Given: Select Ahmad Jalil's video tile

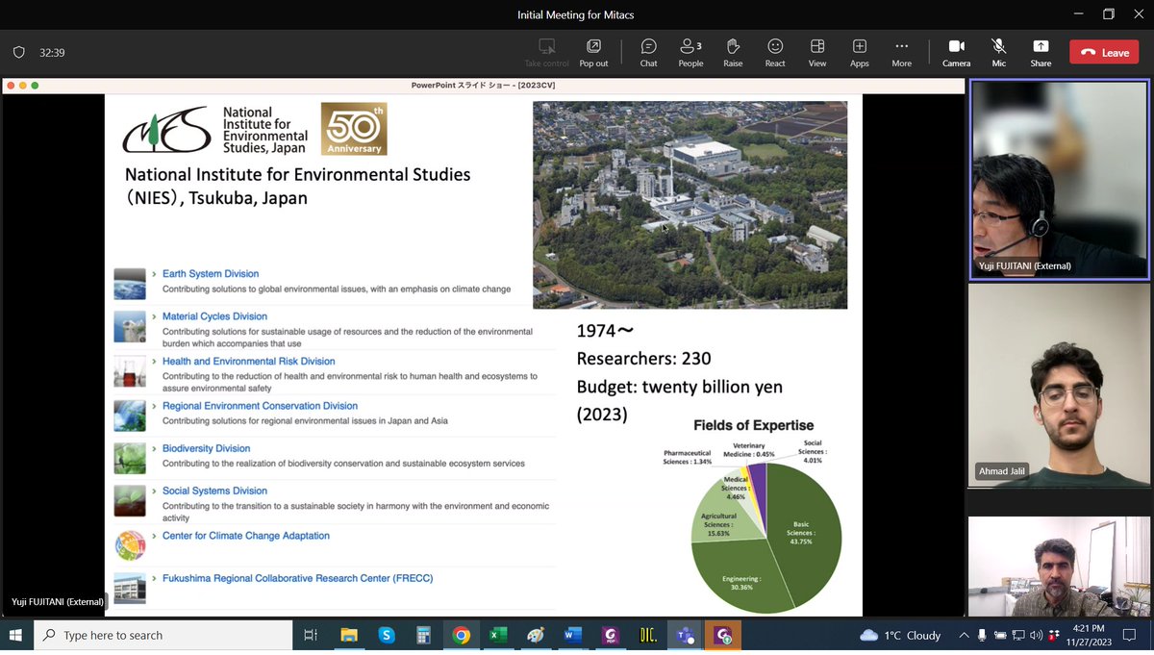Looking at the screenshot, I should tap(1060, 385).
